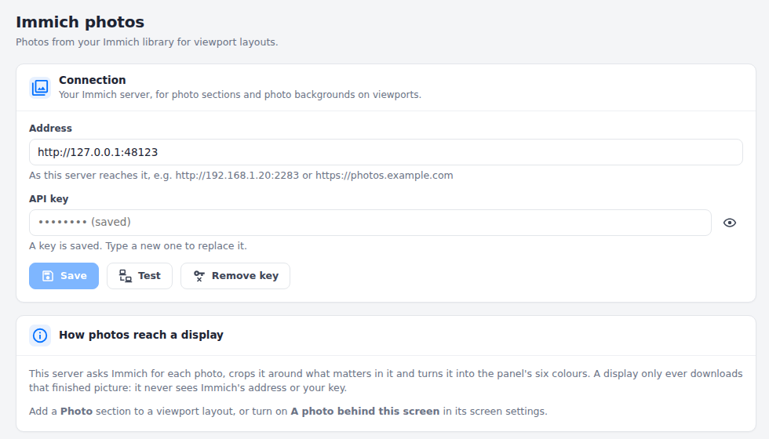Click the text 'A key is saved. Type a new one to replace it.'
Screen dimensions: 769x439
click(138, 246)
